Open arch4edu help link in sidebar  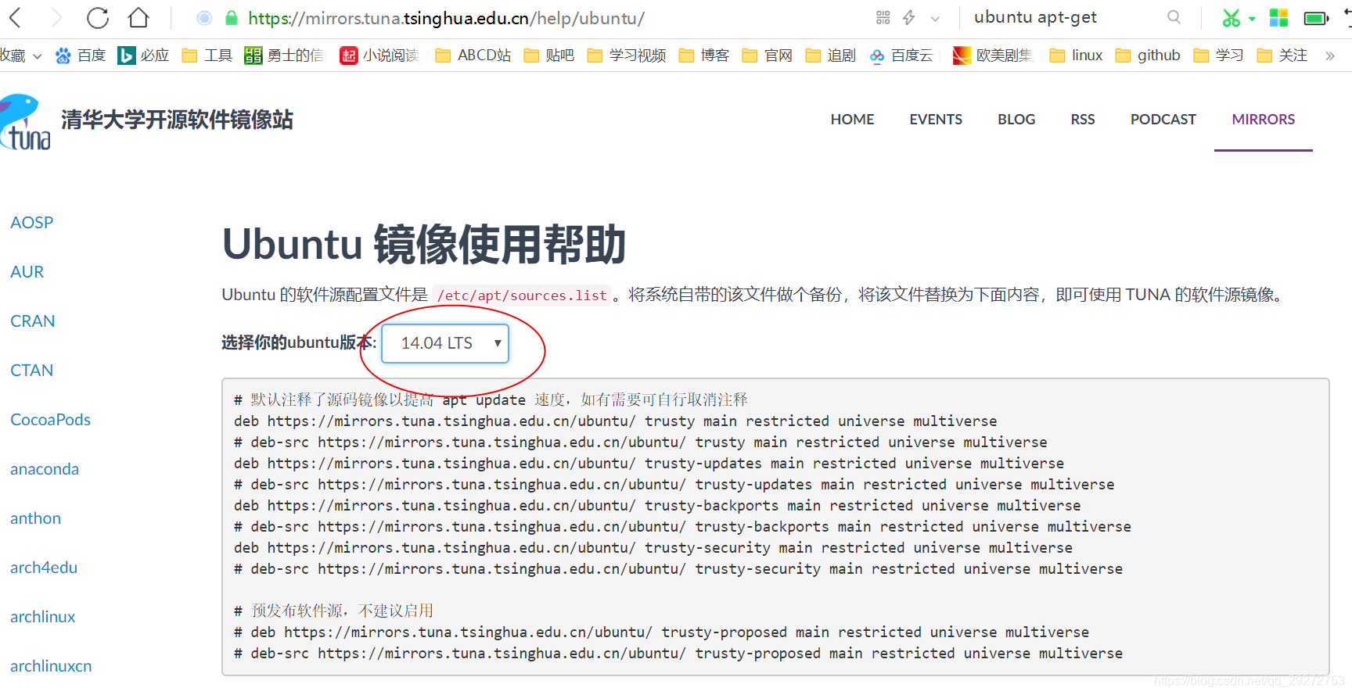pos(44,568)
